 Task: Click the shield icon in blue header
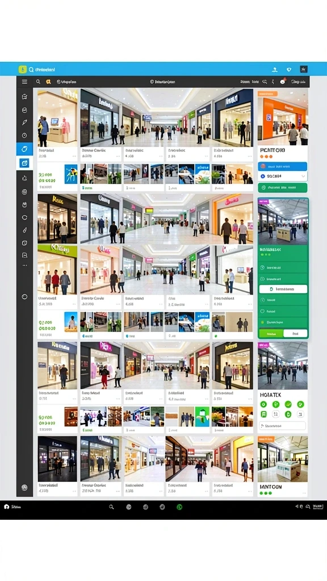pyautogui.click(x=289, y=70)
